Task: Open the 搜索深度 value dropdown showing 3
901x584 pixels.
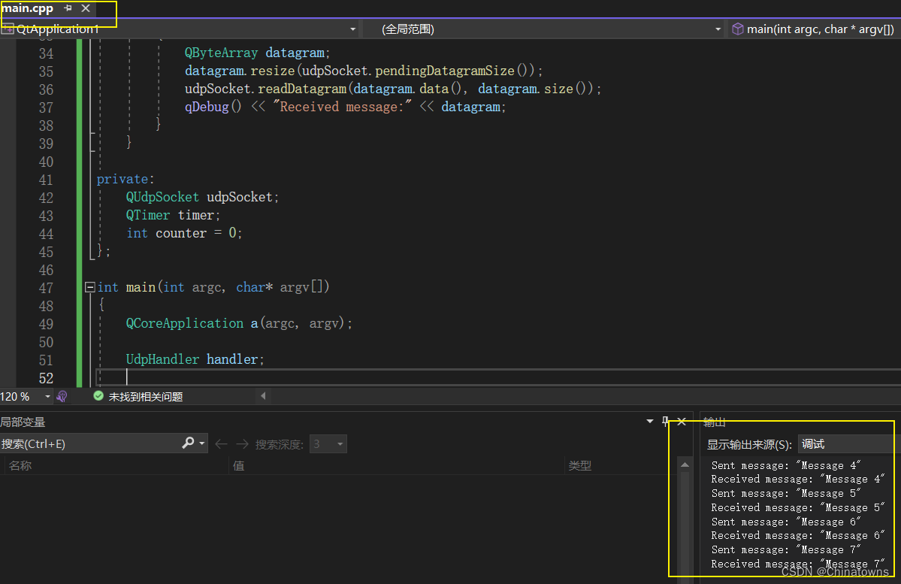Action: click(x=340, y=443)
